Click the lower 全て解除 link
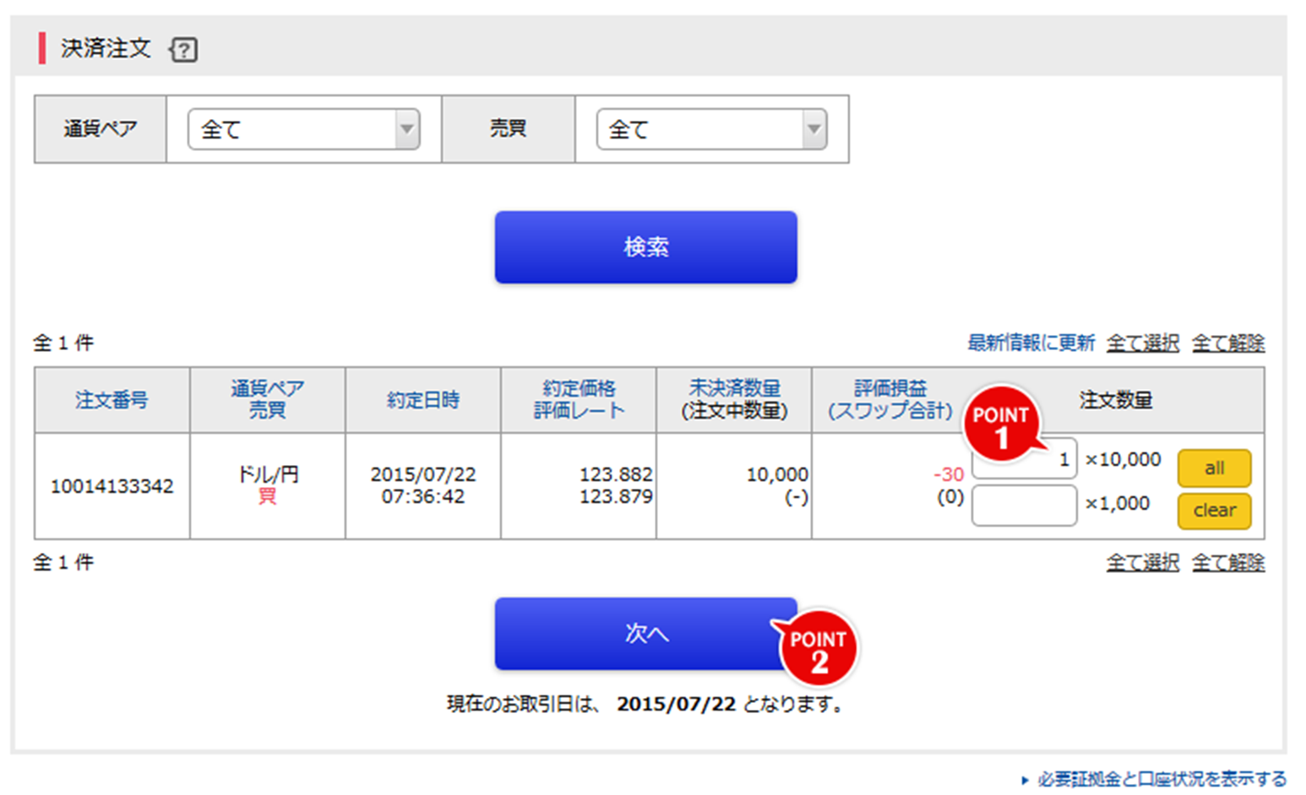1306x795 pixels. (x=1228, y=561)
